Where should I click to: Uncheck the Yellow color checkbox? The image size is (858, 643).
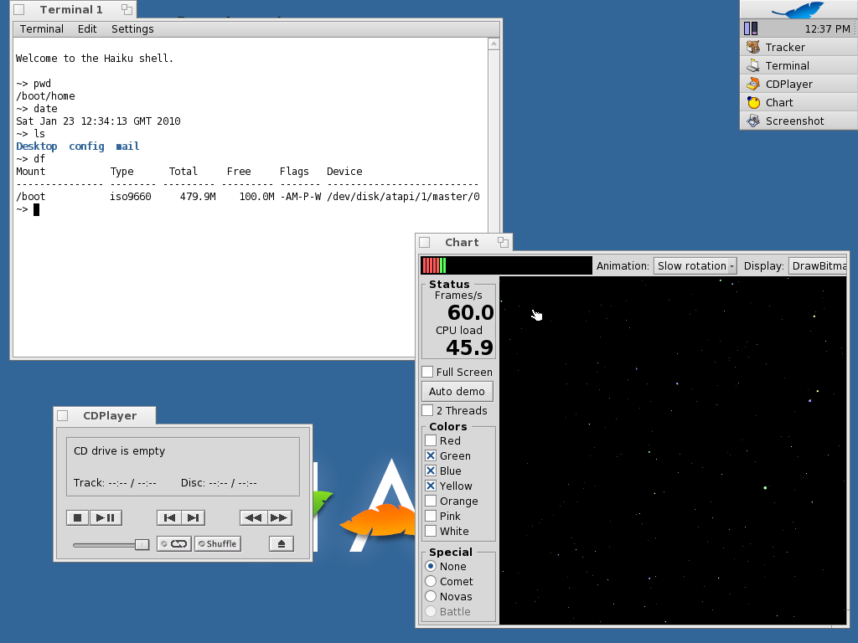pos(431,486)
